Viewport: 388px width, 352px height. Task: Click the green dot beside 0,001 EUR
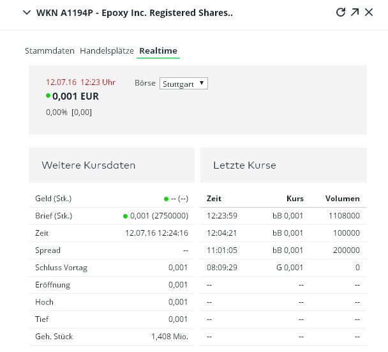(x=48, y=96)
